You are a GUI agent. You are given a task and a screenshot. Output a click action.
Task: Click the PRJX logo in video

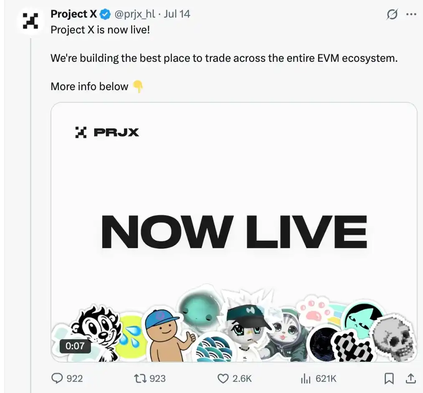coord(107,133)
